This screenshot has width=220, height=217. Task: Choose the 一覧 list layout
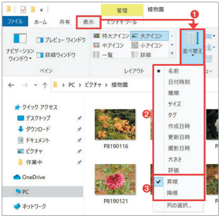pyautogui.click(x=103, y=55)
